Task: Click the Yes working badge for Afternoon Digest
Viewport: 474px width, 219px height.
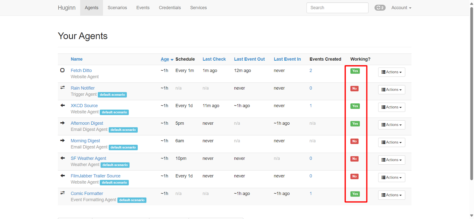Action: (355, 124)
